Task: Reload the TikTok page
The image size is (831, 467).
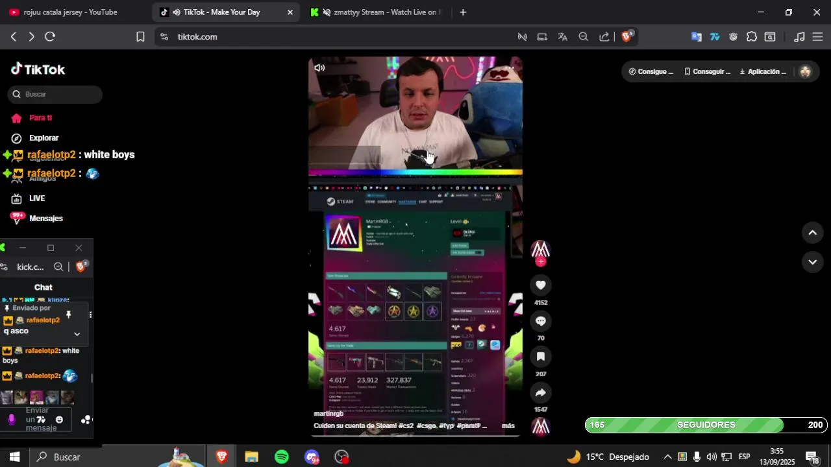Action: 50,37
